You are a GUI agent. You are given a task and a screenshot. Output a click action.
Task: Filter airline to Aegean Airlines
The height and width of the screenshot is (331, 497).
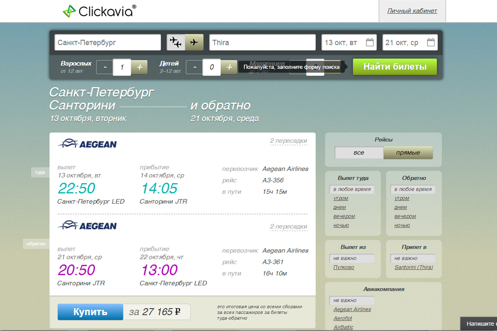tap(352, 309)
